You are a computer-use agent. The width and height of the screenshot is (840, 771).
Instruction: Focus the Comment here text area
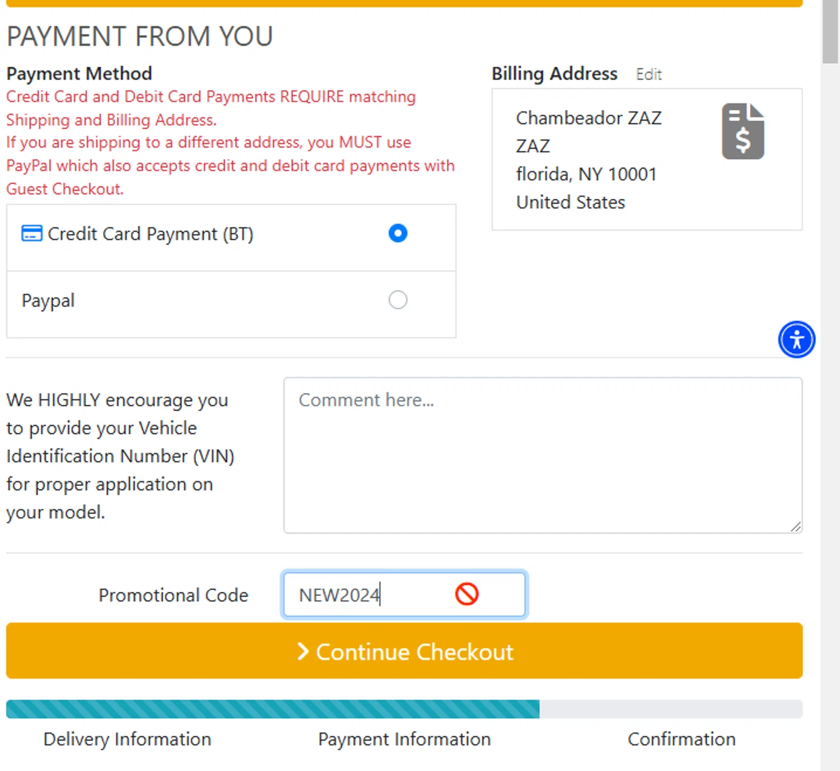click(x=543, y=455)
